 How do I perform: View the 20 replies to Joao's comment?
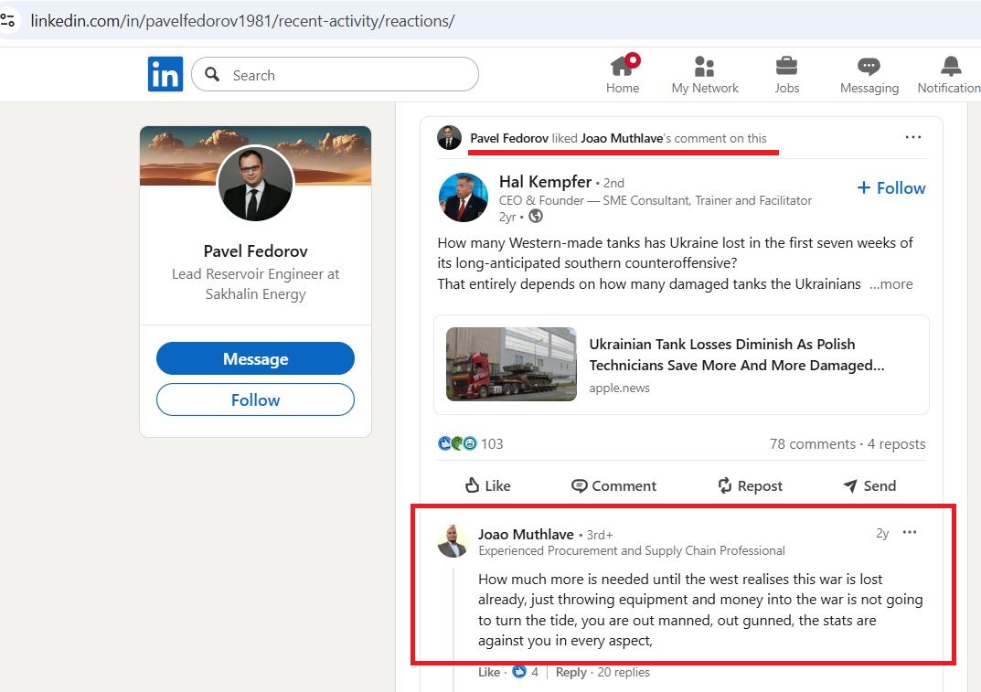click(x=624, y=672)
